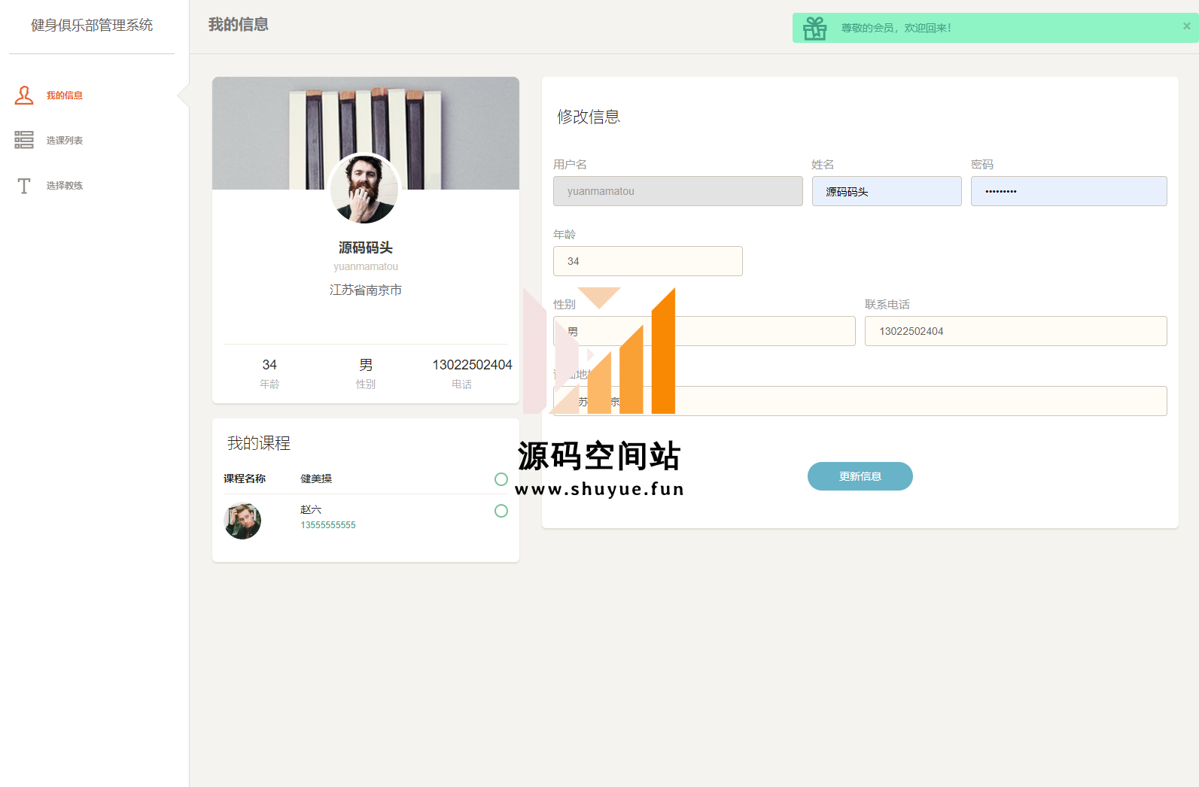Open 我的信息 menu item
The height and width of the screenshot is (787, 1199).
(x=65, y=96)
